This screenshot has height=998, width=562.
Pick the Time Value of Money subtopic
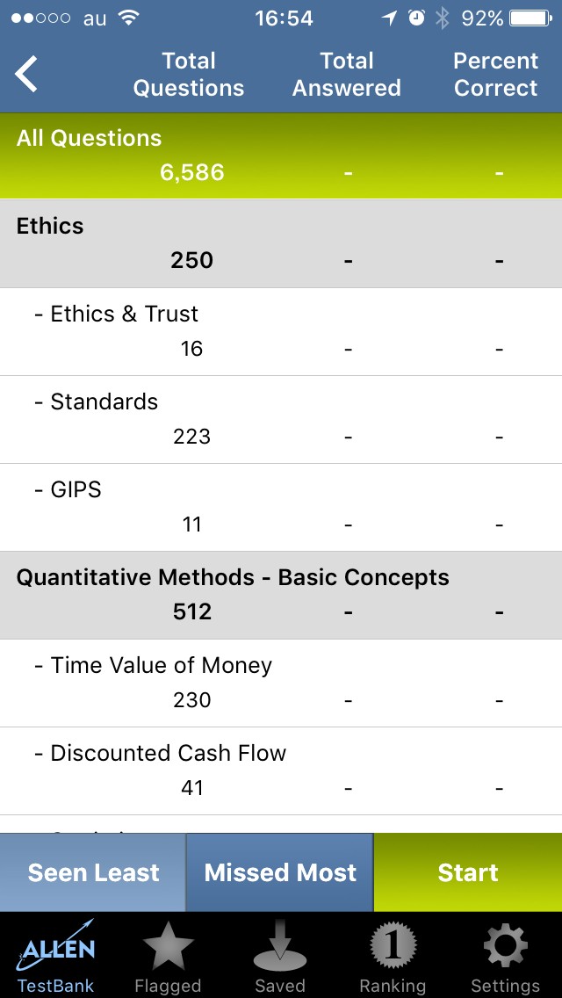pos(281,683)
